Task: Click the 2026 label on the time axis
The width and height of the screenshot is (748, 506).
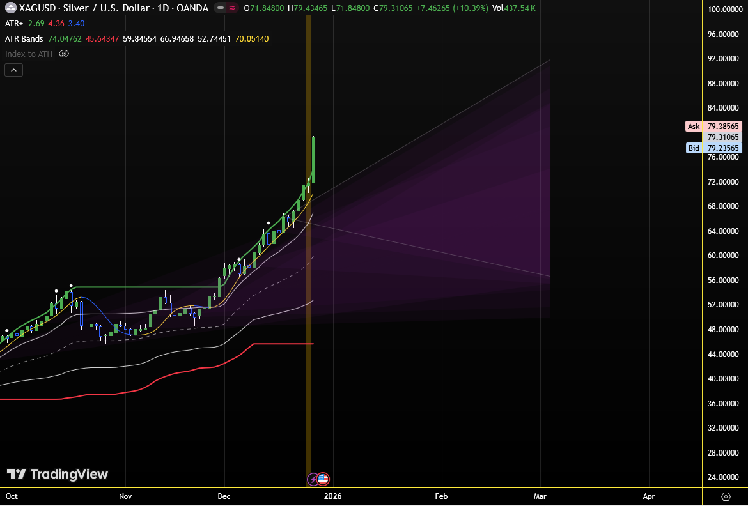Action: click(x=332, y=496)
